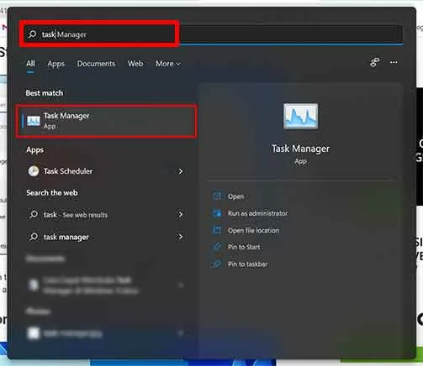
Task: Open 'task - See web results' suggestion
Action: (x=106, y=215)
